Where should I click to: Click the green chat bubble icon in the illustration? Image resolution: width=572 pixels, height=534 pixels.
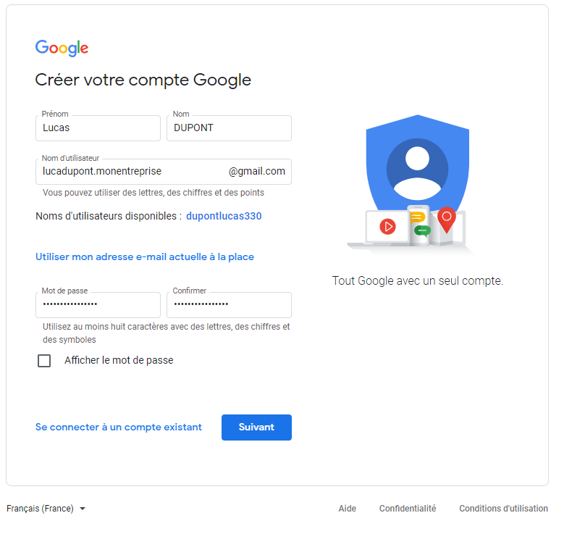422,231
